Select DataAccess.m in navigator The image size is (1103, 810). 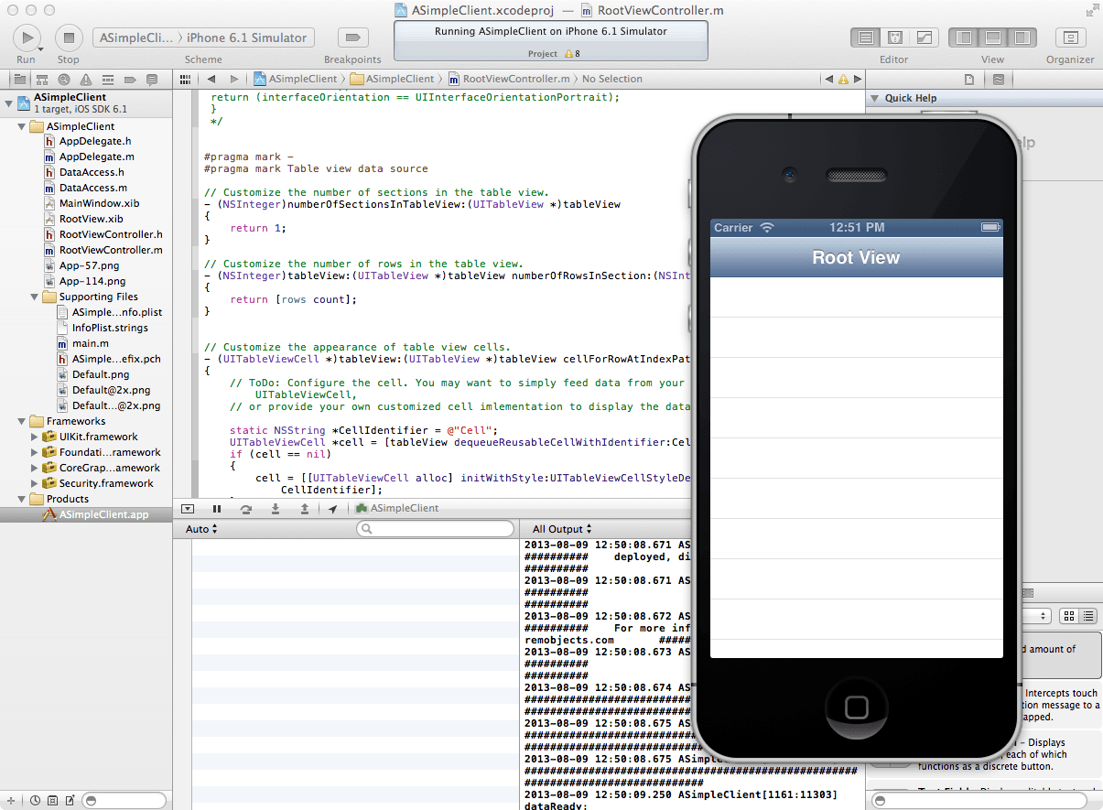pyautogui.click(x=86, y=188)
